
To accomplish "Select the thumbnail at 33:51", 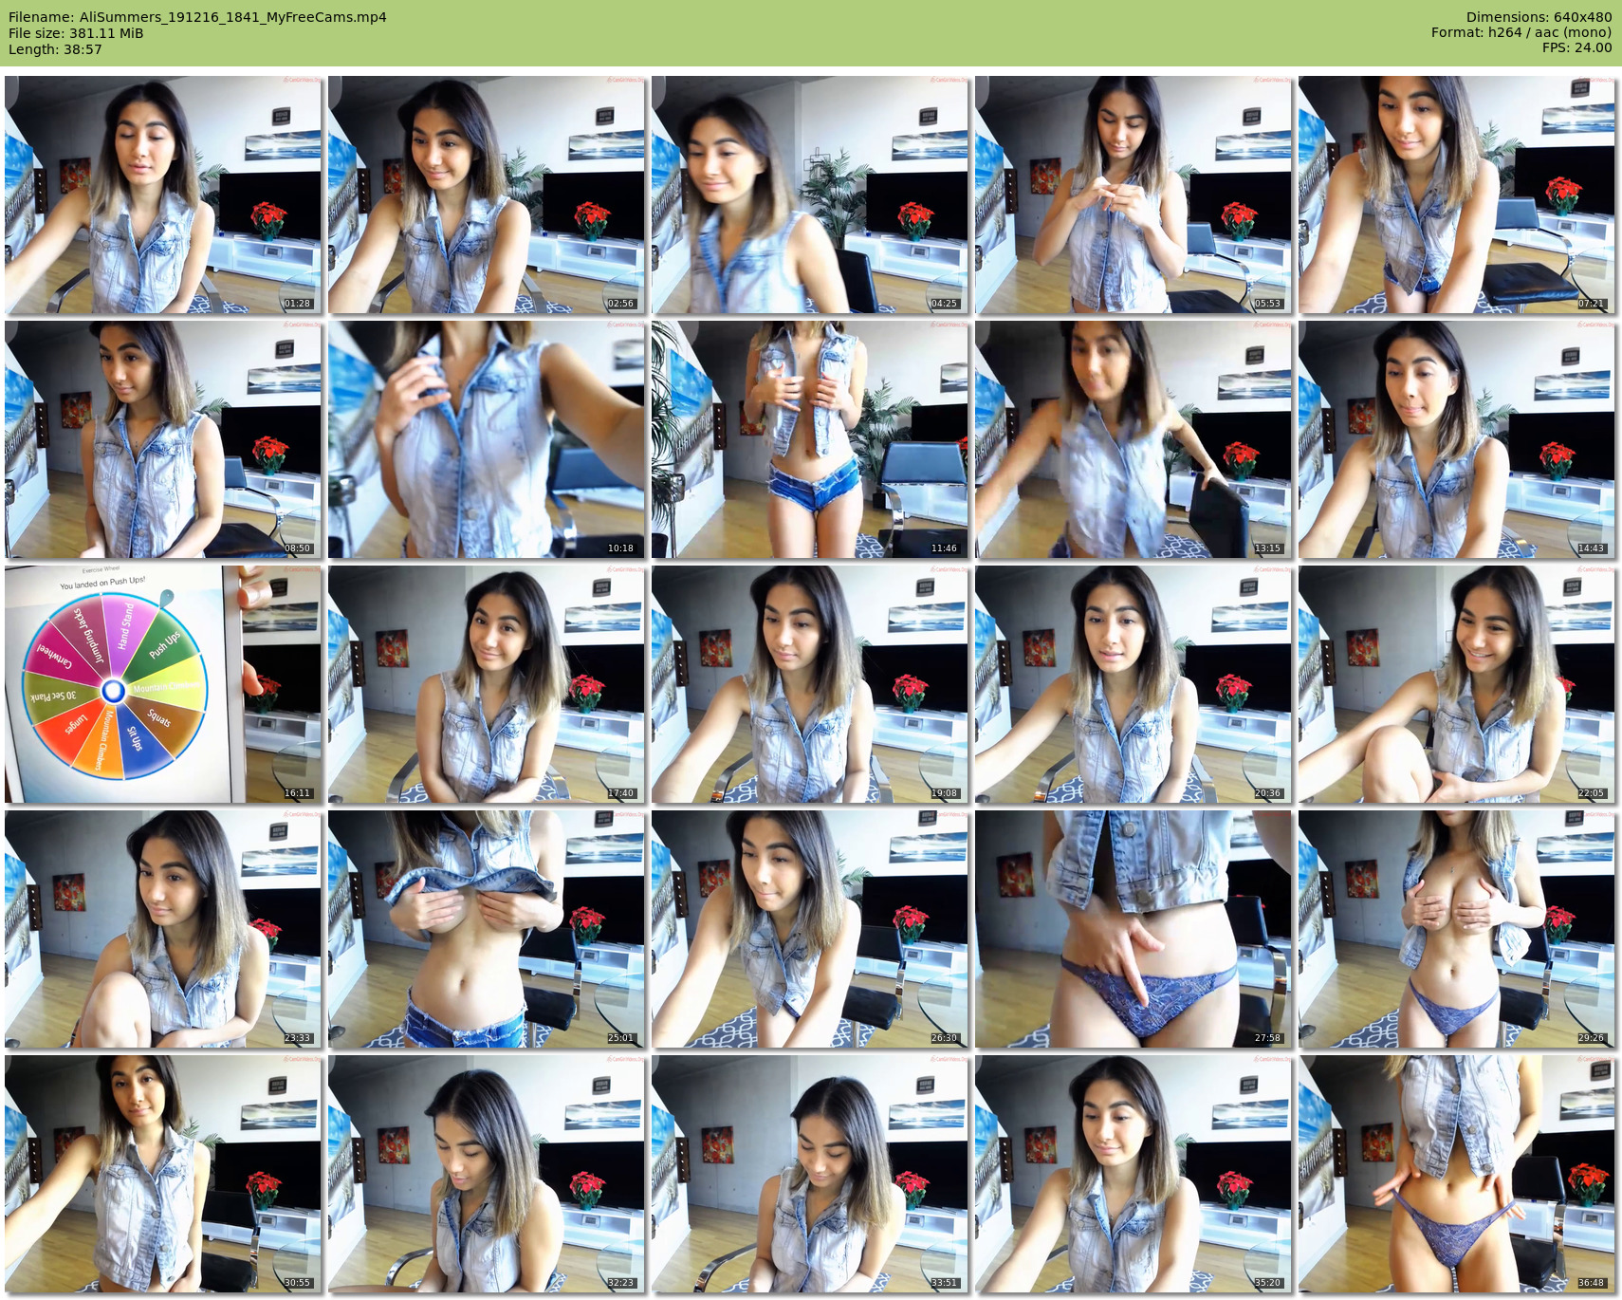I will tap(810, 1174).
